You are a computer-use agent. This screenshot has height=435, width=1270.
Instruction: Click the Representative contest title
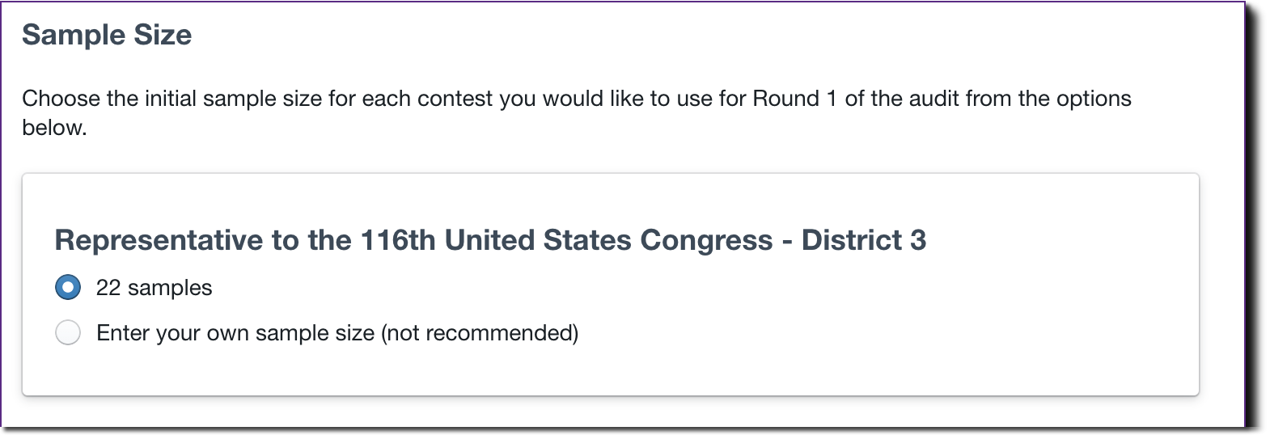(x=490, y=240)
